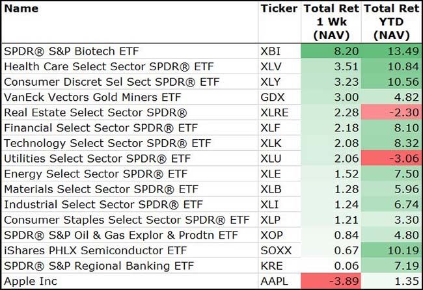Image resolution: width=423 pixels, height=290 pixels.
Task: Select the SOXX ticker cell
Action: pos(276,251)
